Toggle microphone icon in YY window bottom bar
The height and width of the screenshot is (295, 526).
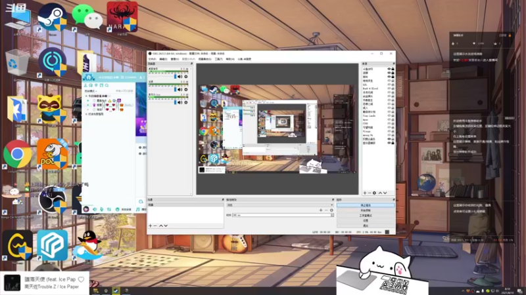(x=102, y=209)
